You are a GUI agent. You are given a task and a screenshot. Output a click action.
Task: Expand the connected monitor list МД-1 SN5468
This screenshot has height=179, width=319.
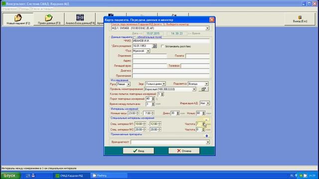(207, 28)
